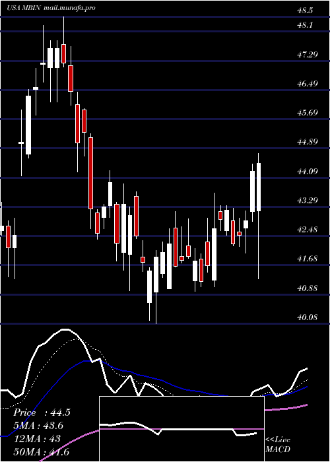Click the 44.09 price axis label

coord(308,171)
